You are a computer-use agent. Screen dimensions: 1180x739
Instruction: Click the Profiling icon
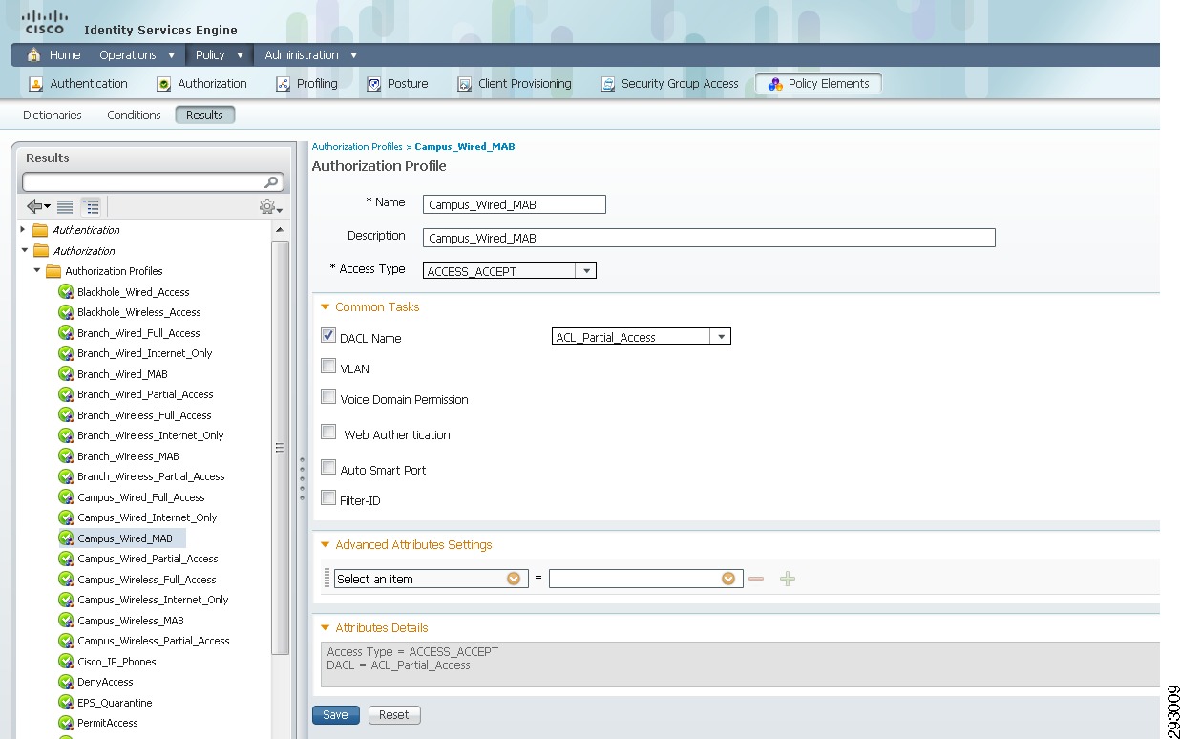(283, 84)
